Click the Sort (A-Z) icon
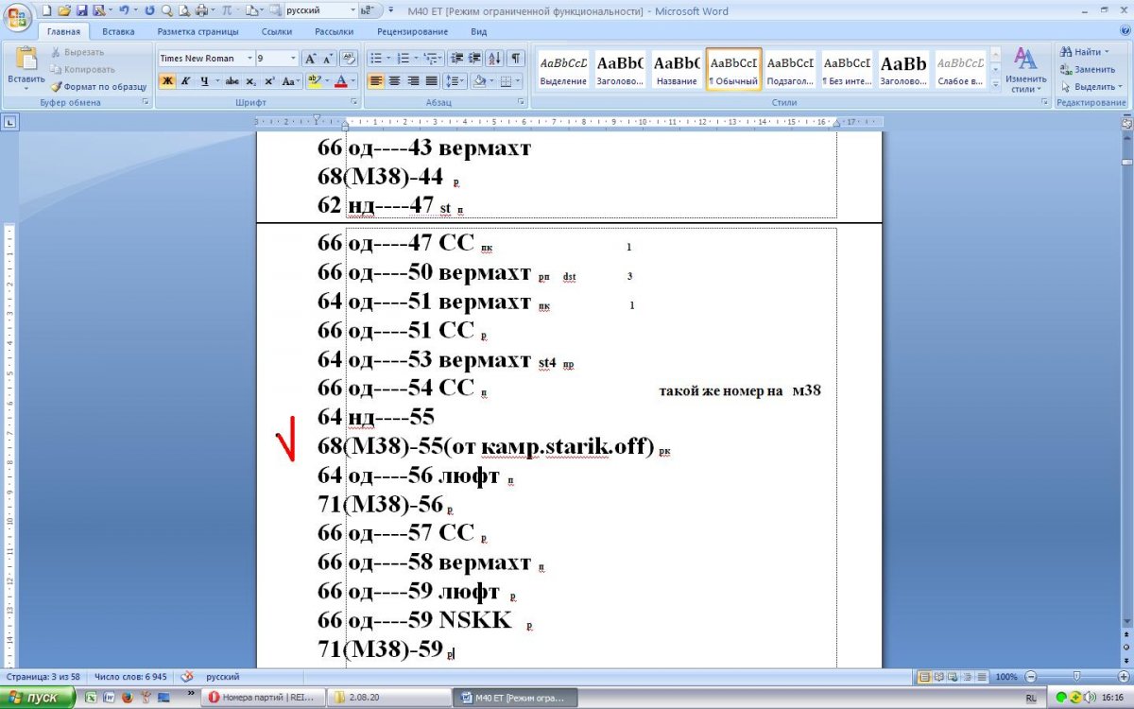Screen dimensions: 1134x709 (496, 58)
